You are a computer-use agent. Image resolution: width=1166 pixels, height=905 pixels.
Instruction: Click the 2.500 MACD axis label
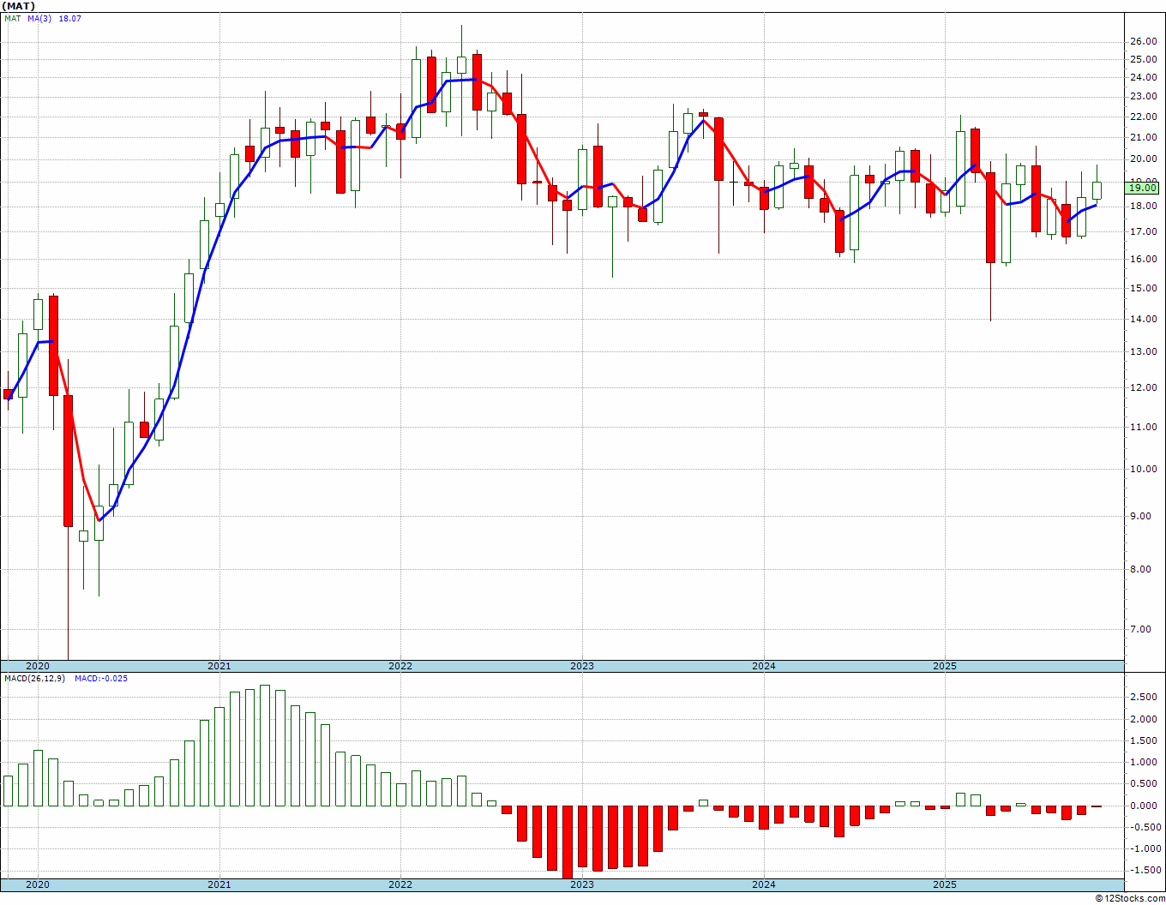pos(1143,698)
